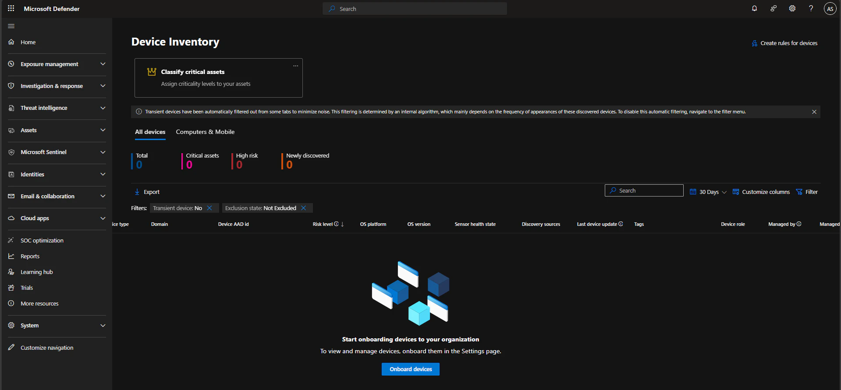
Task: Click the top global Search box
Action: click(x=415, y=9)
